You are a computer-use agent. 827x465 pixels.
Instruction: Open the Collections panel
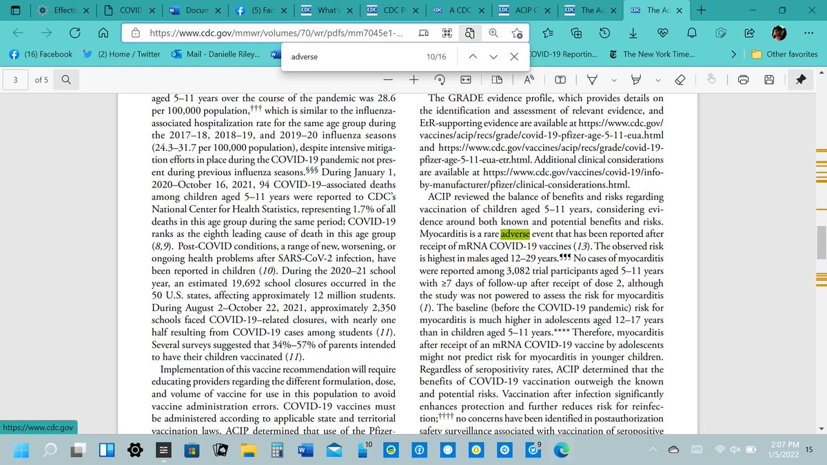click(576, 32)
